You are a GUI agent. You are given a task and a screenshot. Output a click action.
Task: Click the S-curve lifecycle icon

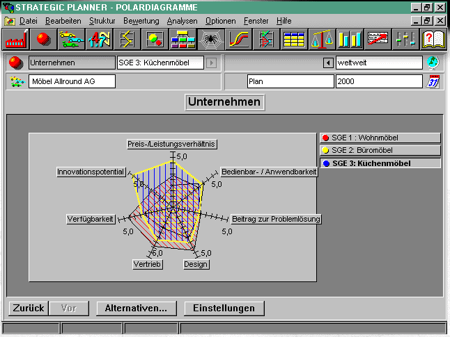pyautogui.click(x=238, y=39)
